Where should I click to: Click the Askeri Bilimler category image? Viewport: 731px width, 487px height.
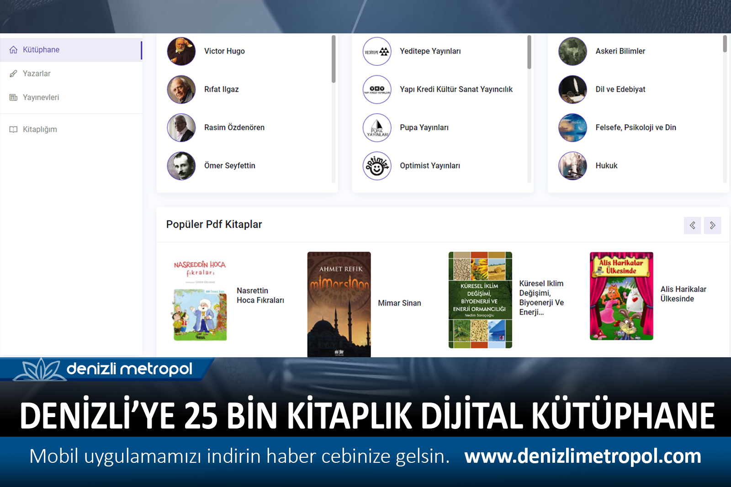[572, 51]
